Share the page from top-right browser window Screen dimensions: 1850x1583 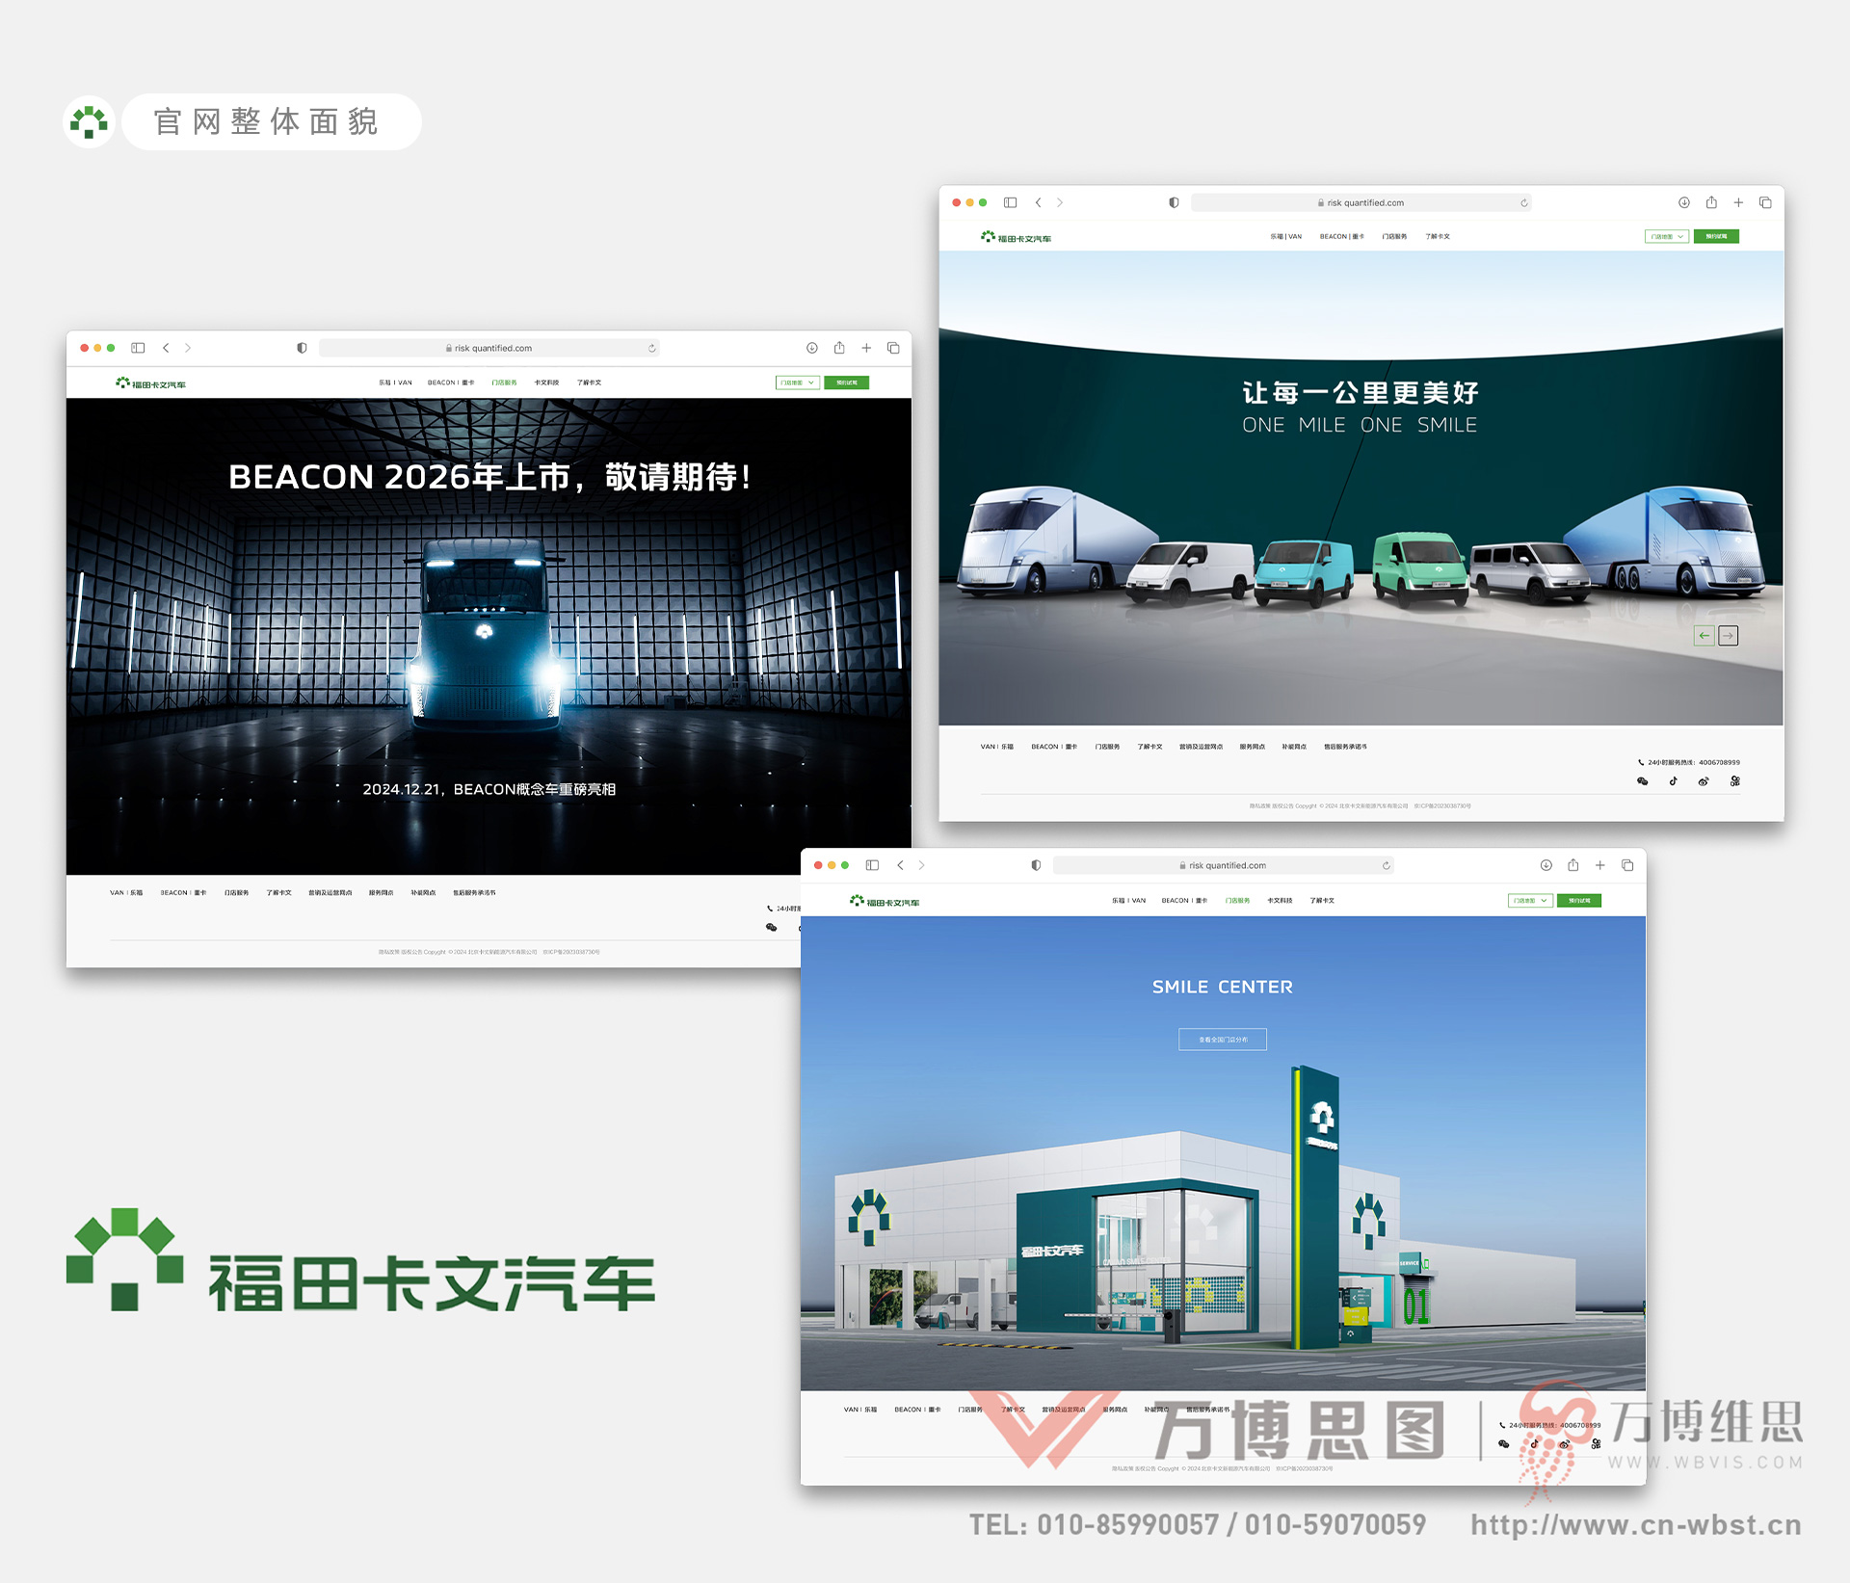pos(1711,202)
